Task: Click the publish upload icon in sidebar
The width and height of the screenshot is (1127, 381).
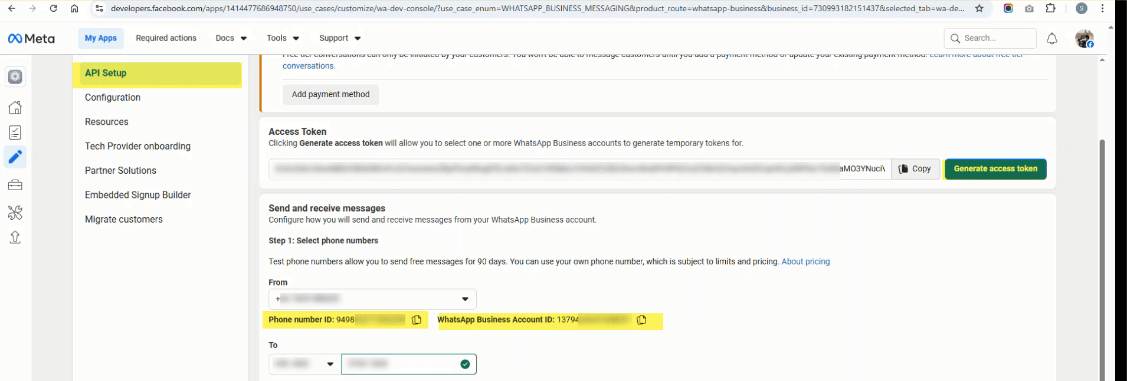Action: coord(15,237)
